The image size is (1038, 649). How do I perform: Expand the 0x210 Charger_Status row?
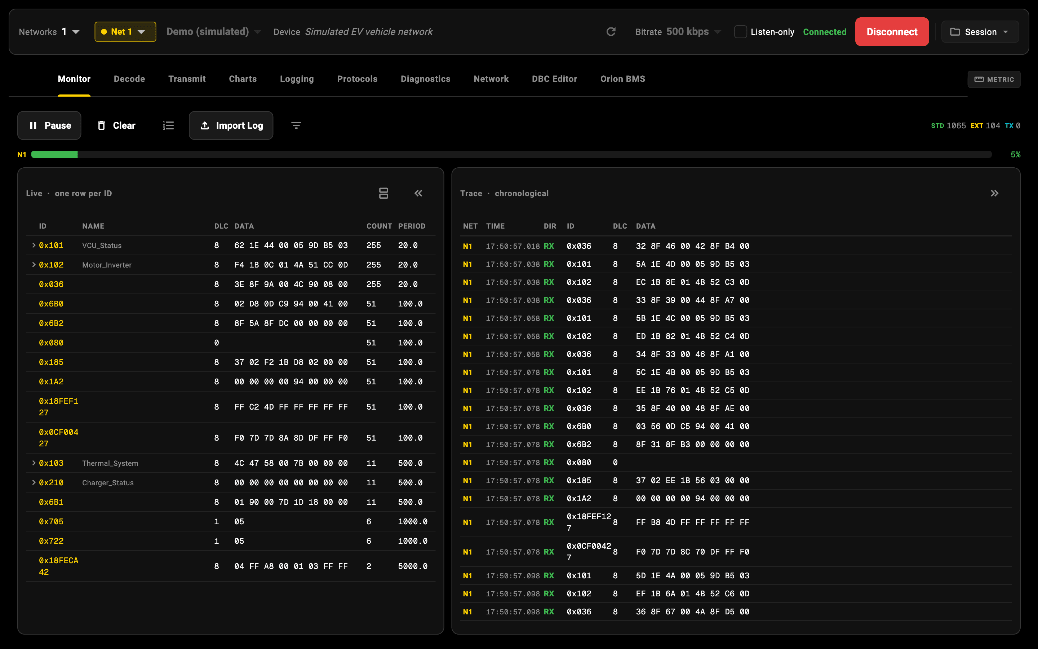coord(34,482)
